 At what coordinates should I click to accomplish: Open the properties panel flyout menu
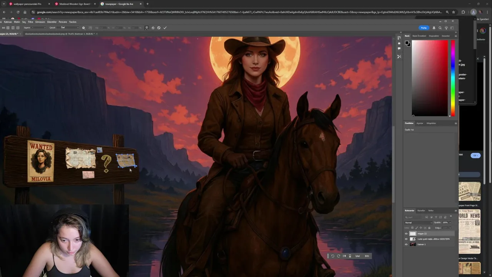coord(455,123)
